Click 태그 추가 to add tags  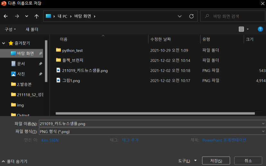tap(130, 140)
